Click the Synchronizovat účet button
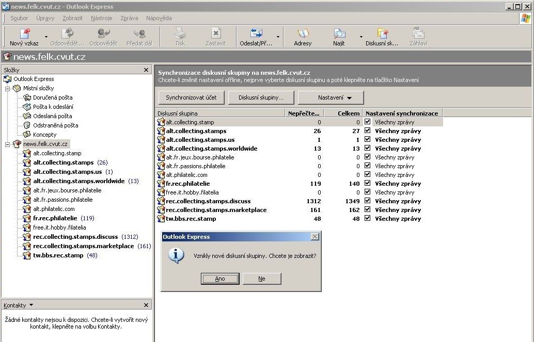Screen dimensions: 534x342 pos(191,97)
